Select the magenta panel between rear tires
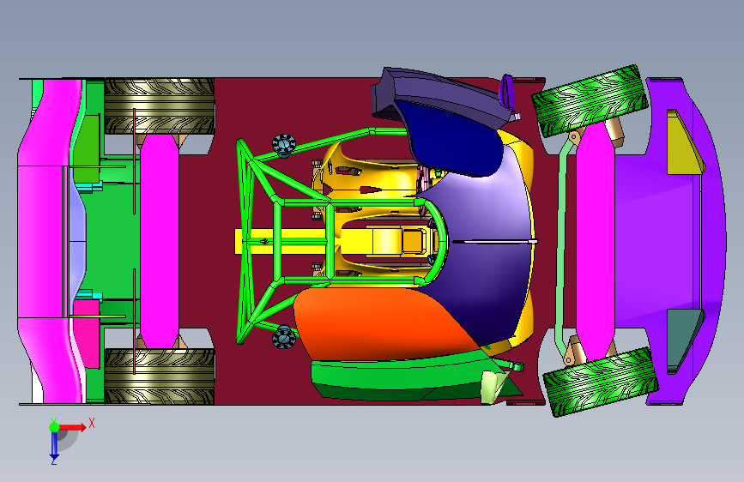Viewport: 744px width, 482px height. point(160,241)
